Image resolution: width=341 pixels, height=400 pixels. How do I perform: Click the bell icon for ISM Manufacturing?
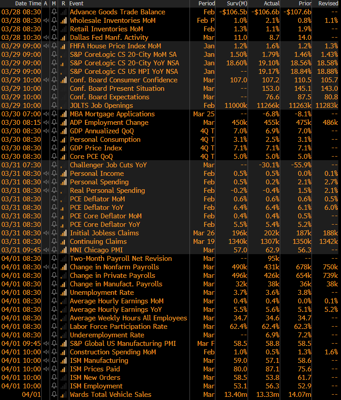[54, 361]
